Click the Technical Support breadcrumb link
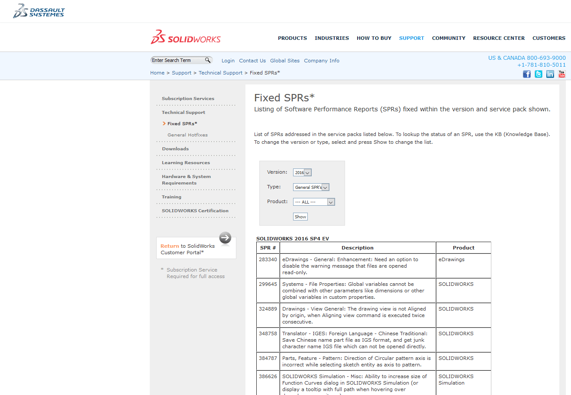The height and width of the screenshot is (395, 571). (x=220, y=73)
